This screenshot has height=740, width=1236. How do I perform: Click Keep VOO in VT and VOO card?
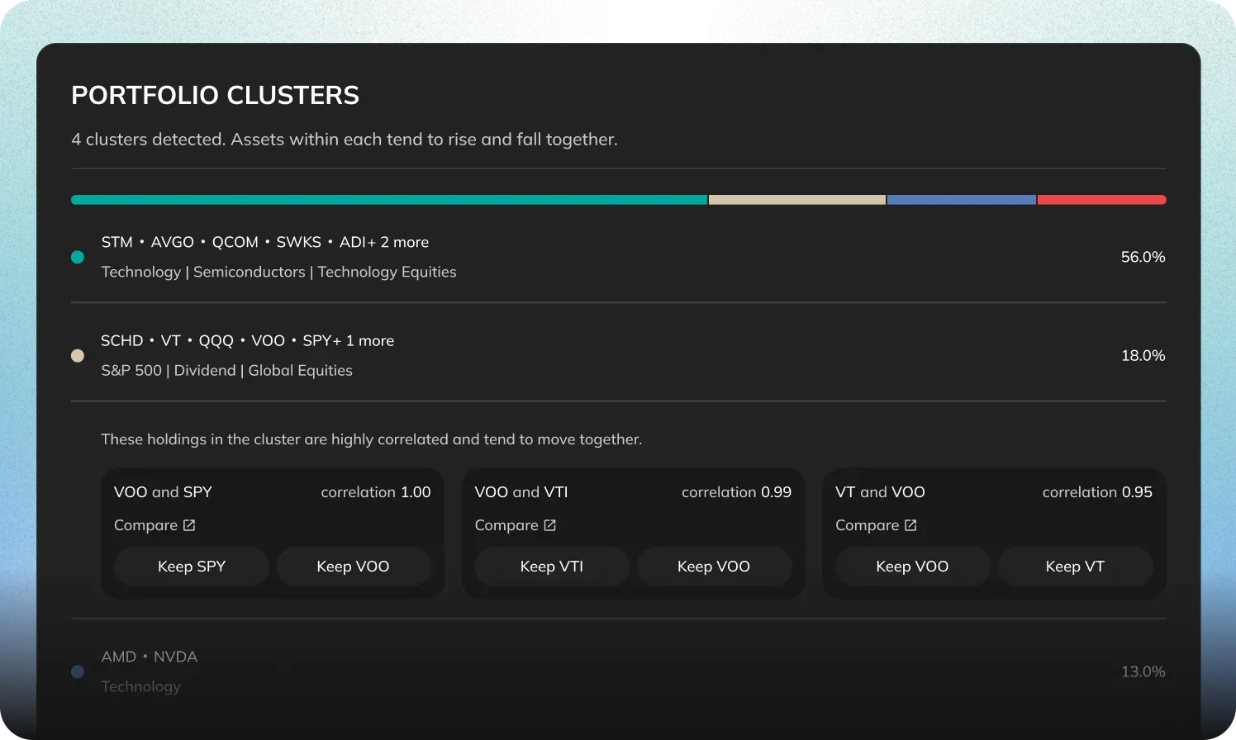pos(912,567)
